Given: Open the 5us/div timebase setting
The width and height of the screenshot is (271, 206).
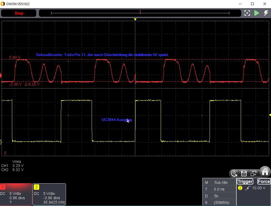Looking at the screenshot, I should pos(221,182).
